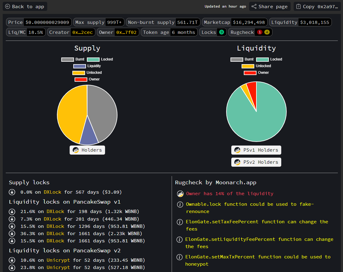This screenshot has height=272, width=343.
Task: Click the Share page icon
Action: point(254,7)
